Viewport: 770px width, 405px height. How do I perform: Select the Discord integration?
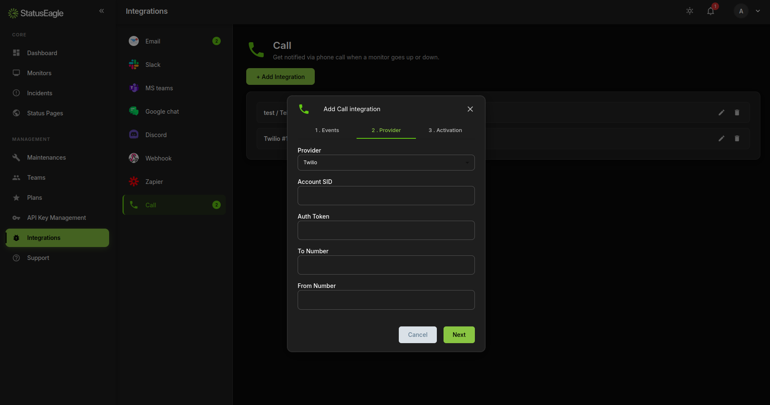[x=174, y=135]
